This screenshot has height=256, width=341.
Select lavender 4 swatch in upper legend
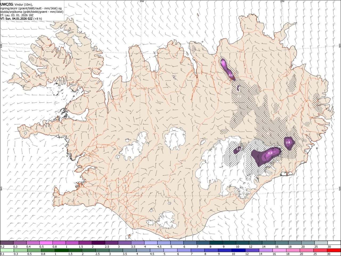pos(151,243)
